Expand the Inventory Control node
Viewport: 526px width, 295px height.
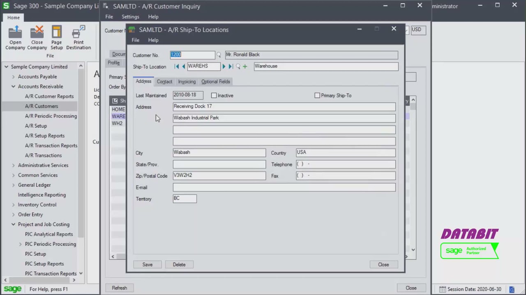pyautogui.click(x=13, y=204)
